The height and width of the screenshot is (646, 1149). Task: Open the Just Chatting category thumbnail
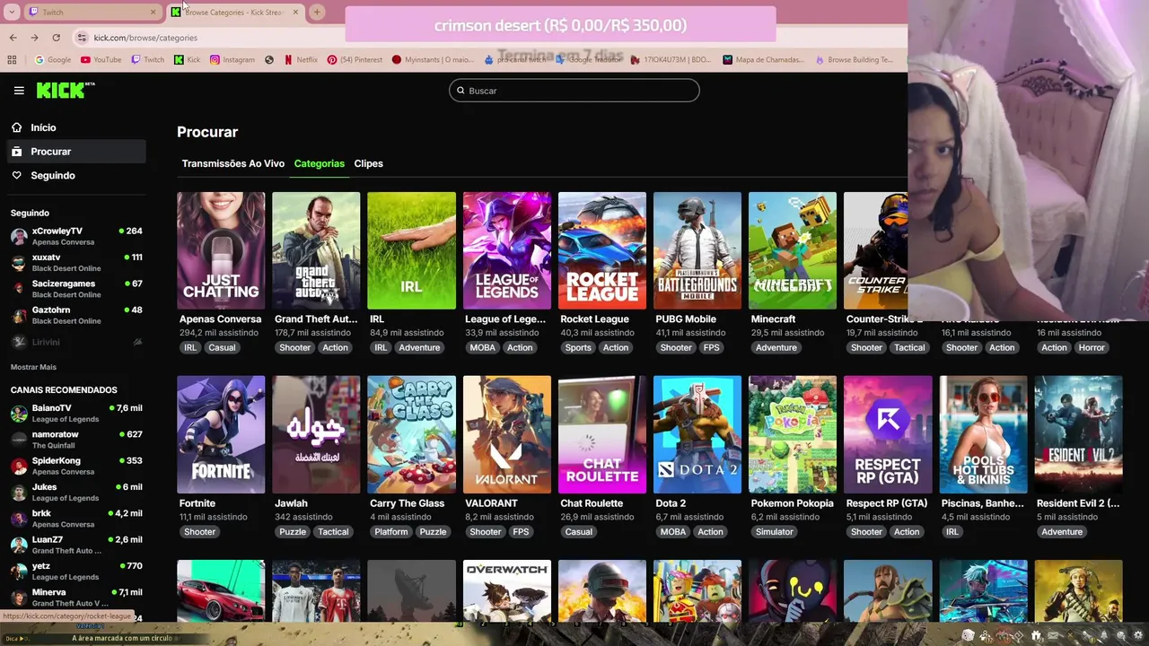(221, 250)
